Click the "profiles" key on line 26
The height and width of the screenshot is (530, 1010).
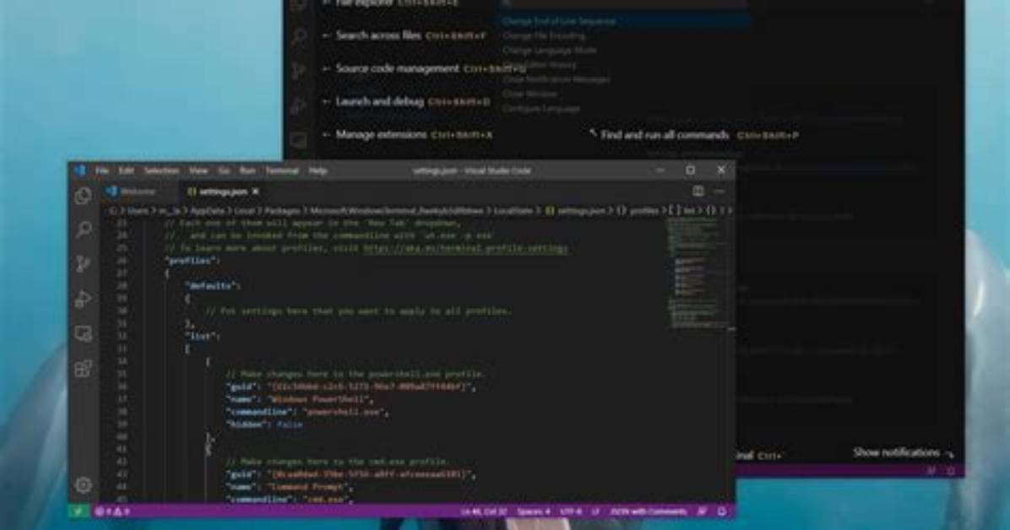click(x=189, y=261)
